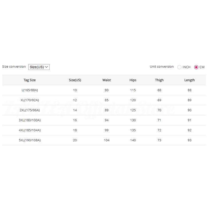The image size is (211, 211).
Task: Select the INCH unit radio button
Action: (x=180, y=67)
